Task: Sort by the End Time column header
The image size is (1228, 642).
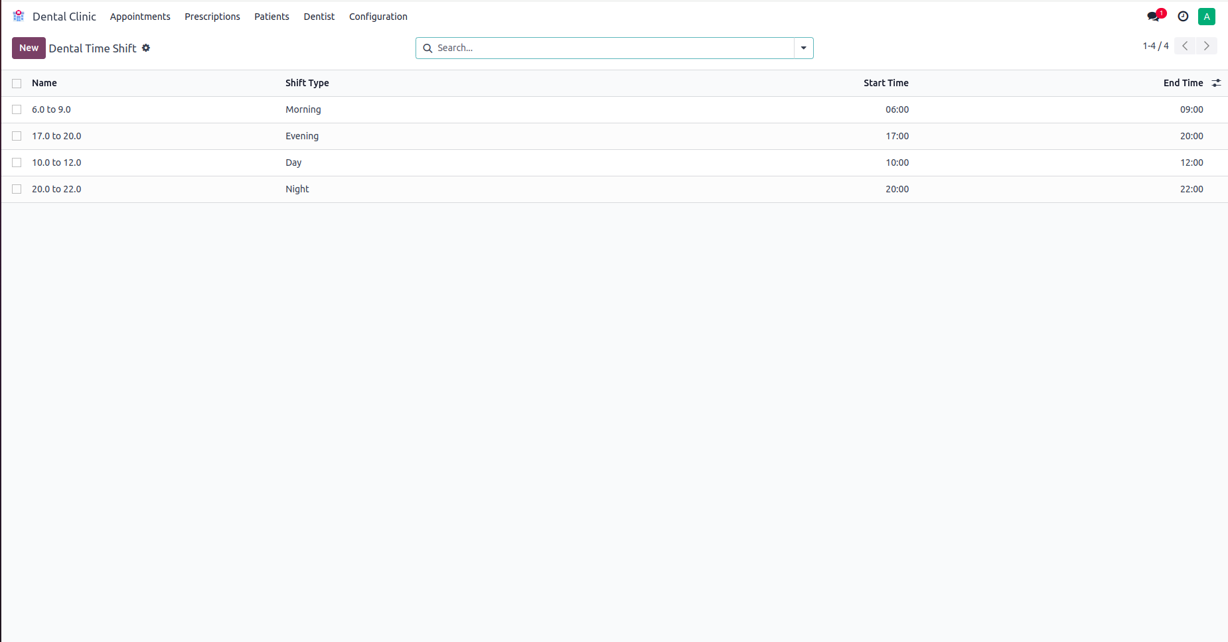Action: tap(1183, 83)
